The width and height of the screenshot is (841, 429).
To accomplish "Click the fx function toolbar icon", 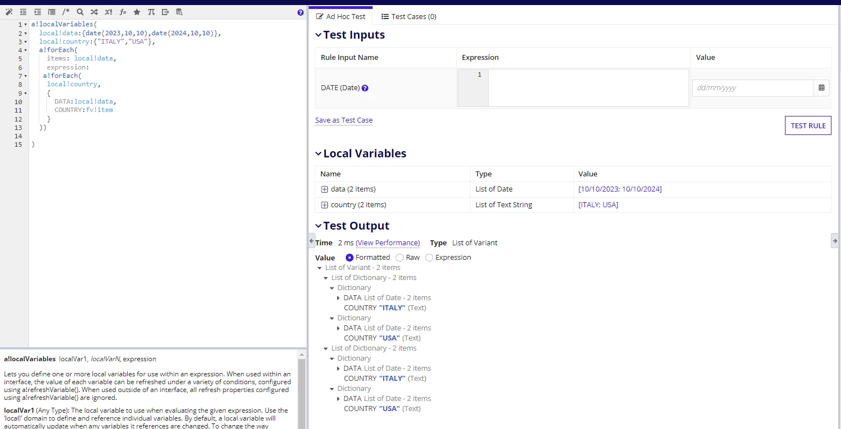I will pos(123,12).
